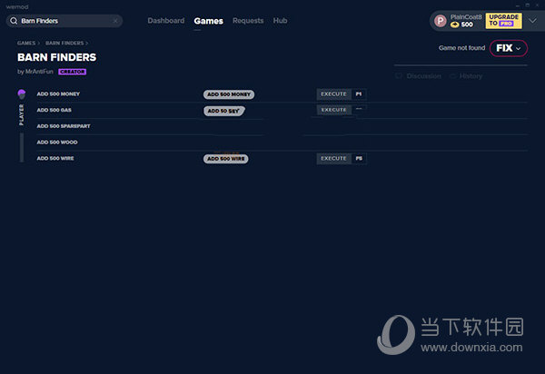Execute the Add 500 Wire cheat
Viewport: 545px width, 374px height.
point(333,158)
